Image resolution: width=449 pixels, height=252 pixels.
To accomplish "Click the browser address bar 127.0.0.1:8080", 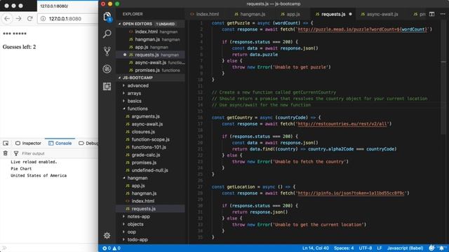I will [x=67, y=19].
